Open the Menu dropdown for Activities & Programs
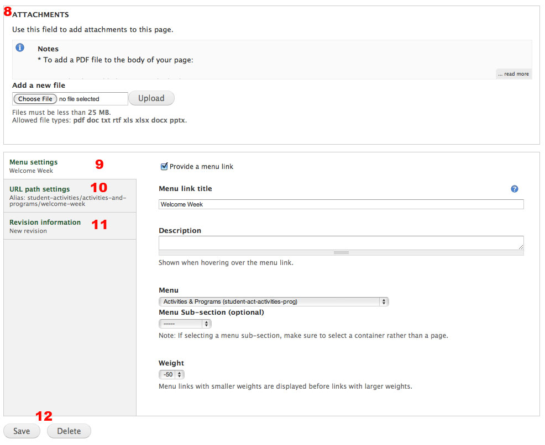This screenshot has width=545, height=445. (x=274, y=301)
